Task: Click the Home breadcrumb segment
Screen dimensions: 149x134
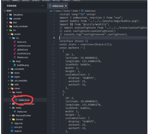Action: (x=67, y=11)
